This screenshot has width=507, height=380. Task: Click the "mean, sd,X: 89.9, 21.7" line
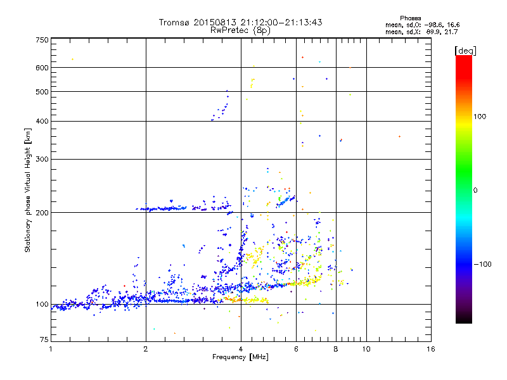pos(421,32)
